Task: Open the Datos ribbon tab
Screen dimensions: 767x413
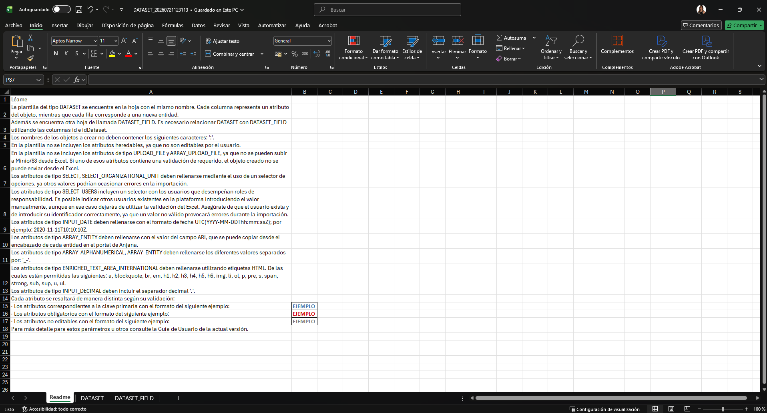Action: [198, 25]
